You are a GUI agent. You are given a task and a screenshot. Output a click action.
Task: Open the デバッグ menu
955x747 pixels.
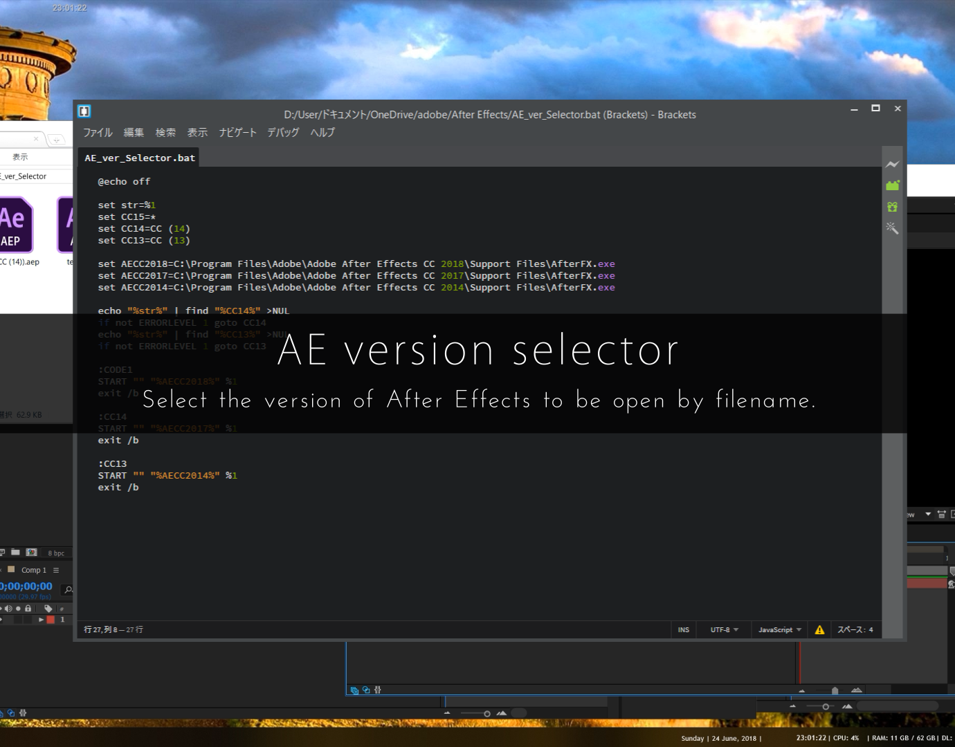283,132
